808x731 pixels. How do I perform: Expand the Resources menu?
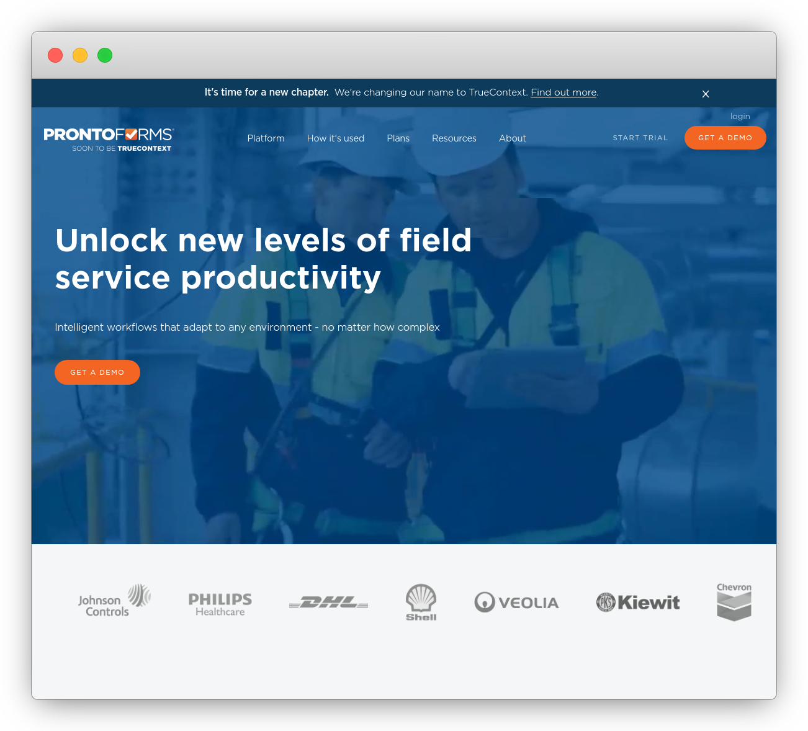click(x=454, y=138)
